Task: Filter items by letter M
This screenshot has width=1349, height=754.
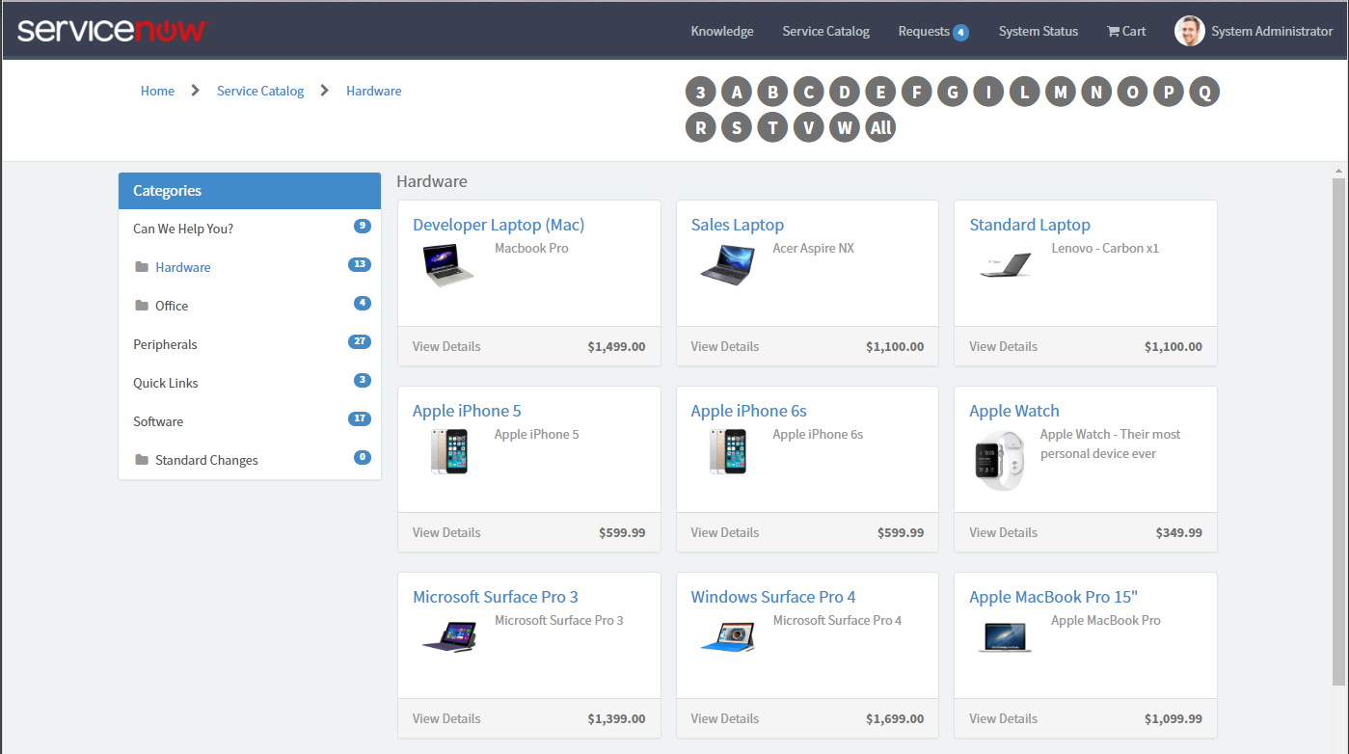Action: (x=1061, y=92)
